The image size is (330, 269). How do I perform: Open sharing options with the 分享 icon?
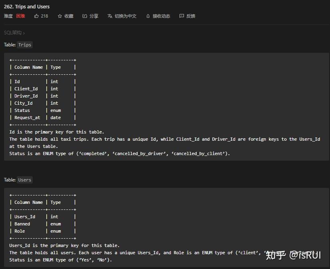(85, 16)
